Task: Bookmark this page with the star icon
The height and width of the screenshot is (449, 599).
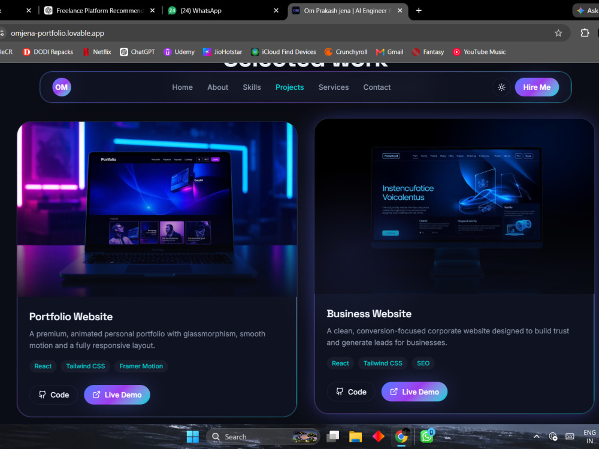Action: click(558, 33)
